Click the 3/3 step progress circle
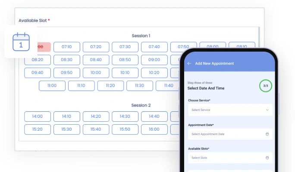The image size is (295, 172). pos(266,86)
